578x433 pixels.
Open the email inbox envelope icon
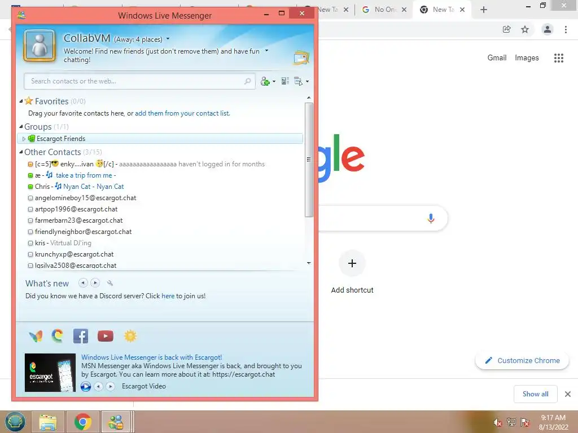point(301,58)
